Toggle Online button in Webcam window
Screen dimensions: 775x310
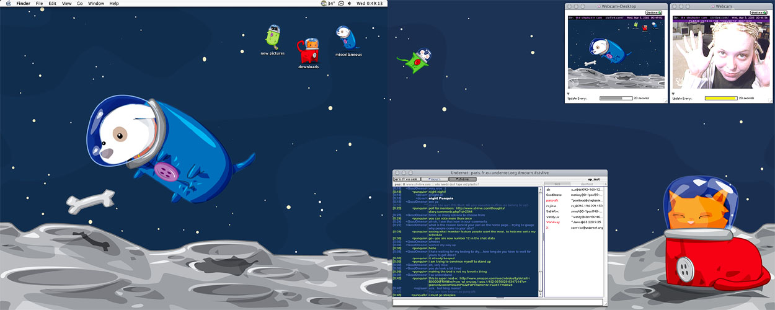(758, 12)
